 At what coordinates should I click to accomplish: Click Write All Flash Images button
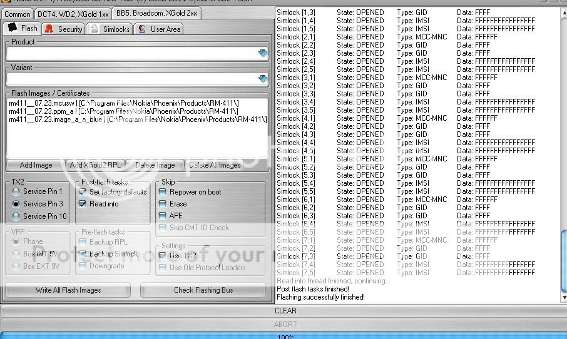pos(68,290)
